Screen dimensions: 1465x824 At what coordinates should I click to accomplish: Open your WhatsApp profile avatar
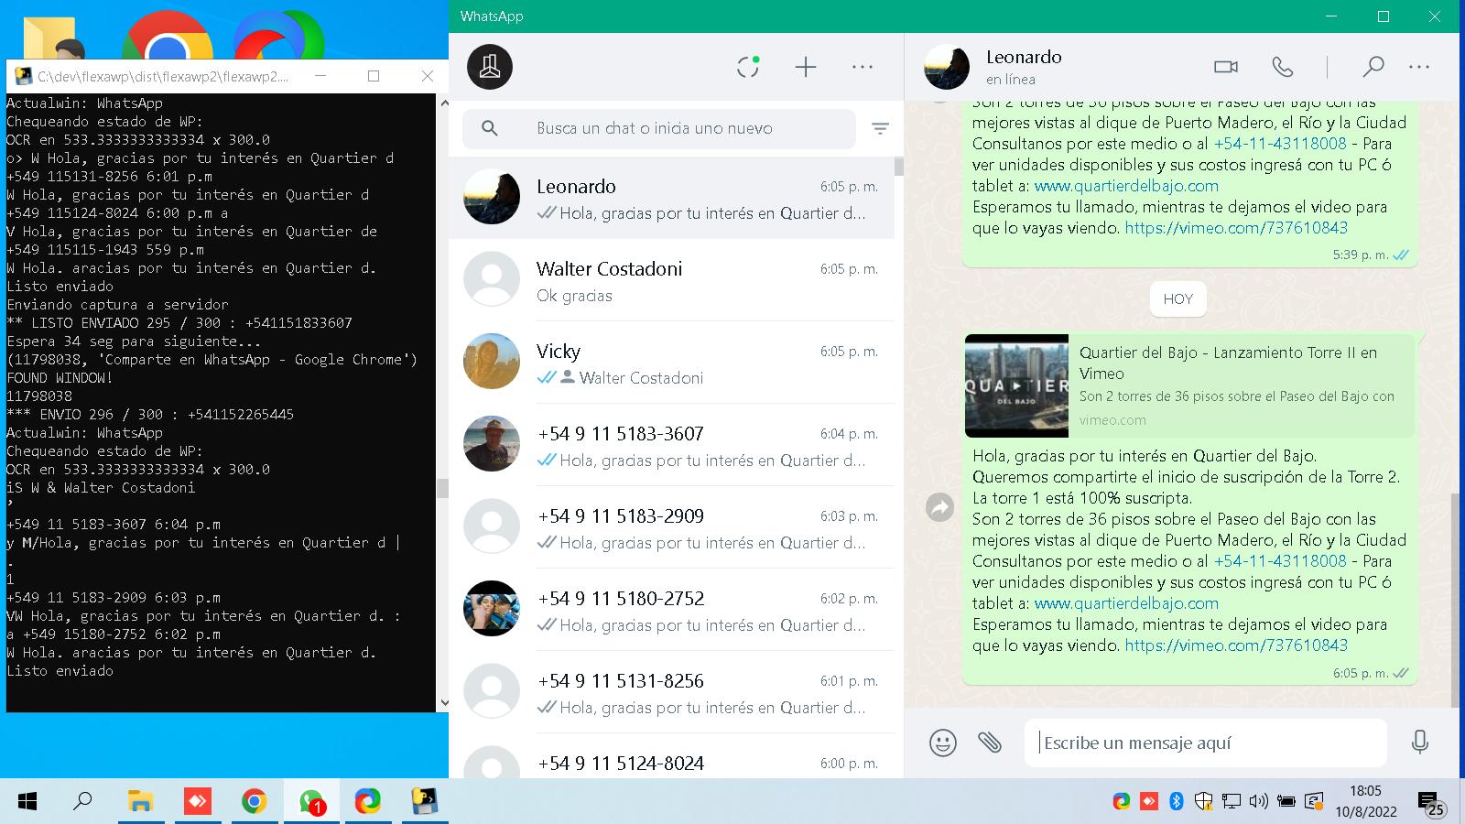[x=490, y=67]
